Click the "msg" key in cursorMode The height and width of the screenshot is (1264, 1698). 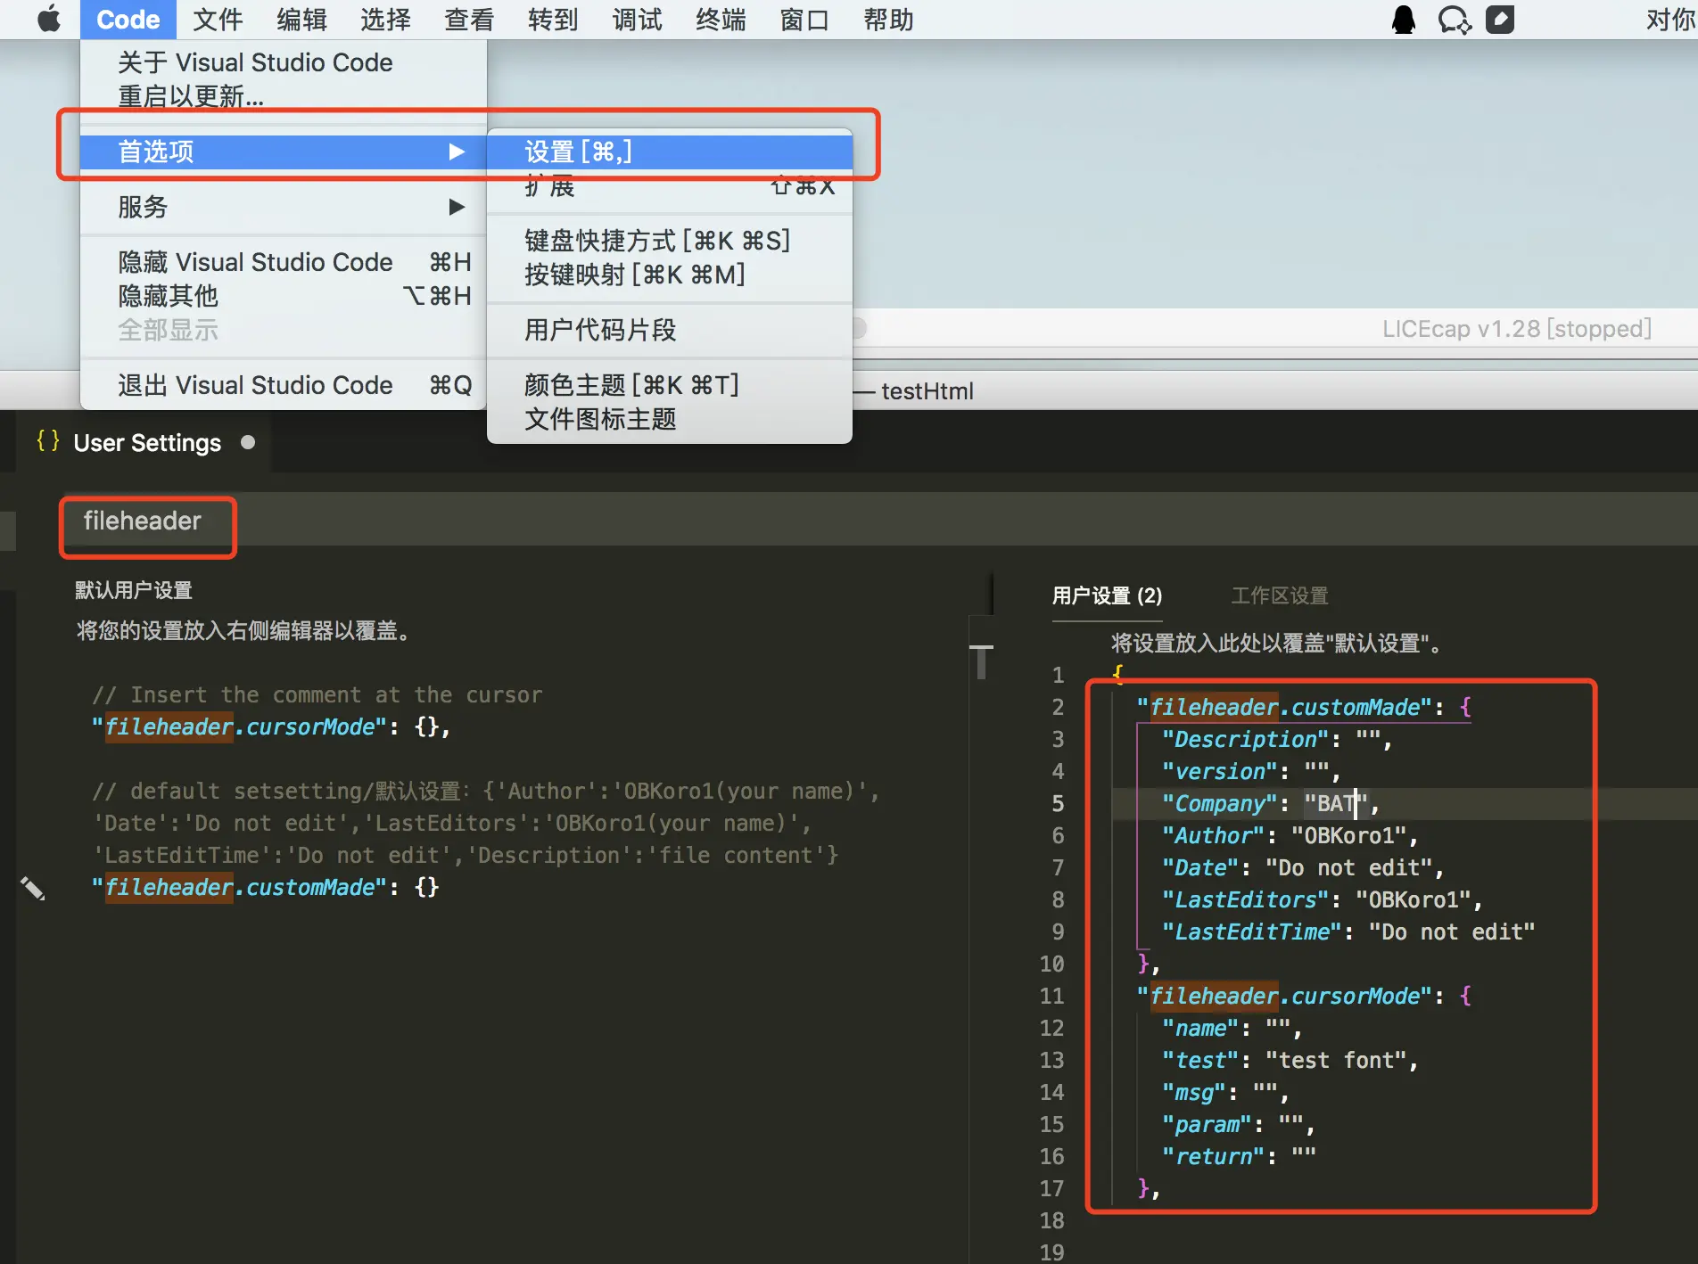pyautogui.click(x=1193, y=1093)
